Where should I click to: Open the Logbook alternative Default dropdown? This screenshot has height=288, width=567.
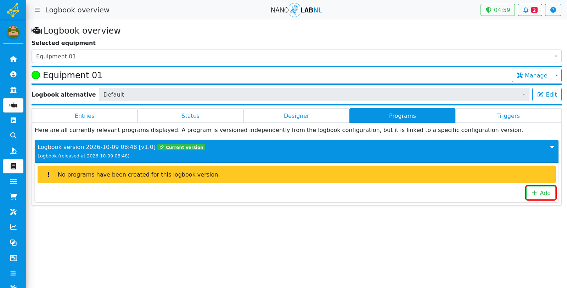pyautogui.click(x=314, y=94)
